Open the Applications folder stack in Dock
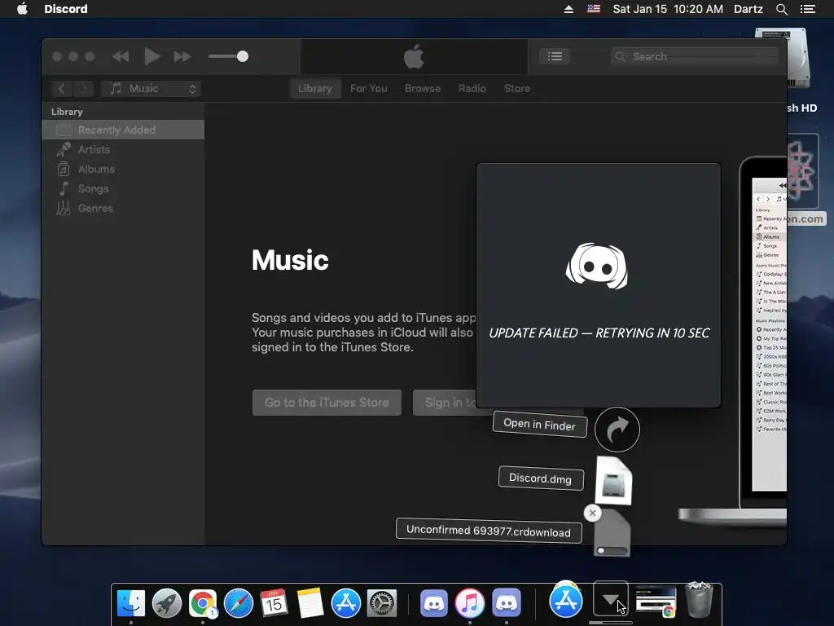The width and height of the screenshot is (834, 626). tap(566, 600)
